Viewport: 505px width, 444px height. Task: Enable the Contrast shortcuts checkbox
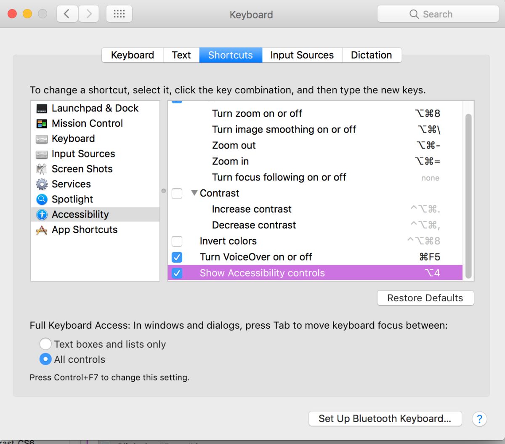177,194
